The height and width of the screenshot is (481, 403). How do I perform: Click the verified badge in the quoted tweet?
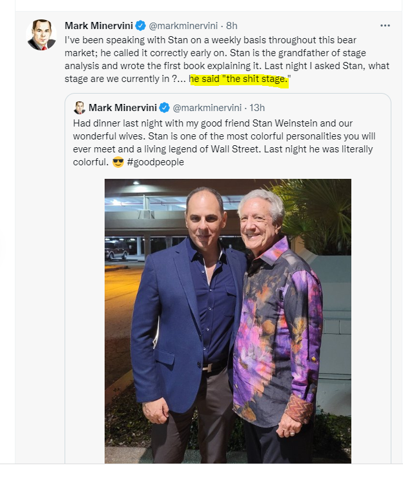[165, 107]
